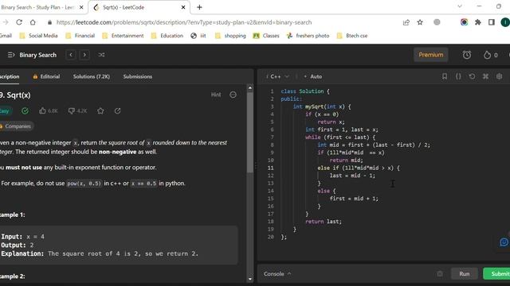The width and height of the screenshot is (510, 286).
Task: Open editor shortcuts icon
Action: click(x=485, y=76)
